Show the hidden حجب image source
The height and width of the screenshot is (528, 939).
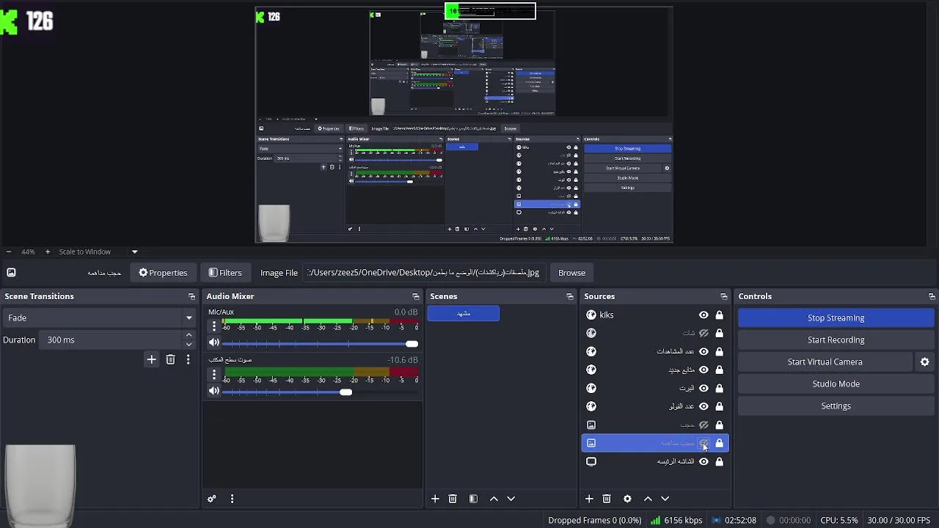click(x=704, y=425)
